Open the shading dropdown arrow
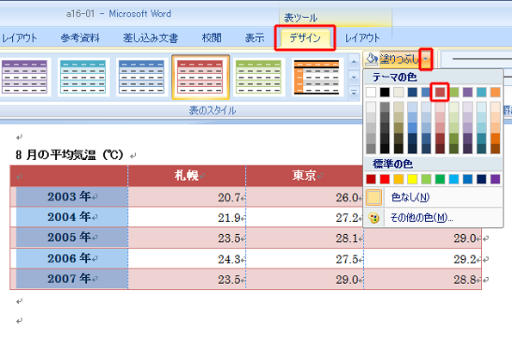 (x=426, y=59)
